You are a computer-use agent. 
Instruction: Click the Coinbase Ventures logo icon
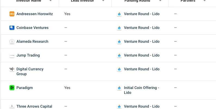[12, 28]
